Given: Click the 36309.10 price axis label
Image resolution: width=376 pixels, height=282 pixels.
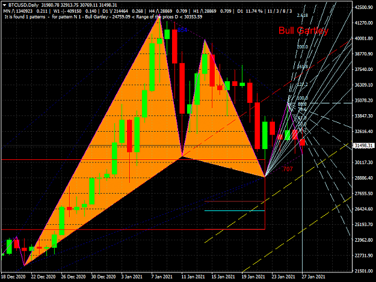Looking at the screenshot, I should click(364, 85).
